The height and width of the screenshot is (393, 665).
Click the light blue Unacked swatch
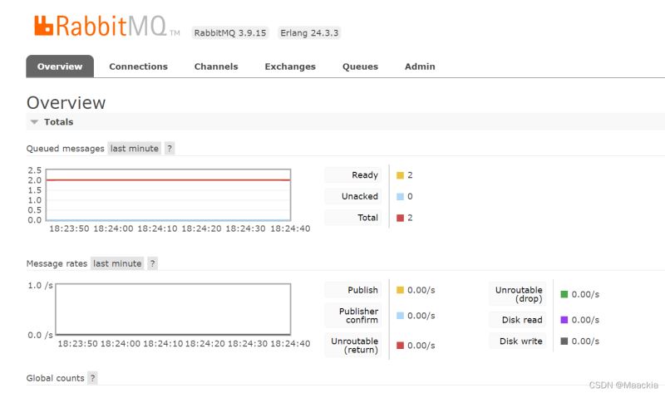pos(400,196)
